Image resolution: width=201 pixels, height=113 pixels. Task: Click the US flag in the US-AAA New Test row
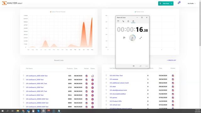(x=173, y=76)
